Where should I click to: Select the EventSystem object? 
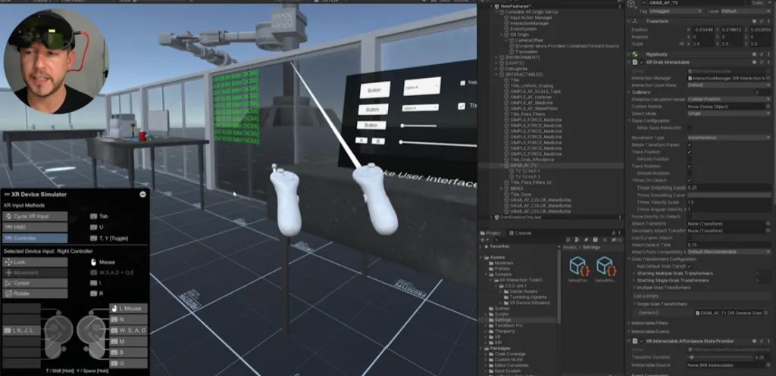523,30
